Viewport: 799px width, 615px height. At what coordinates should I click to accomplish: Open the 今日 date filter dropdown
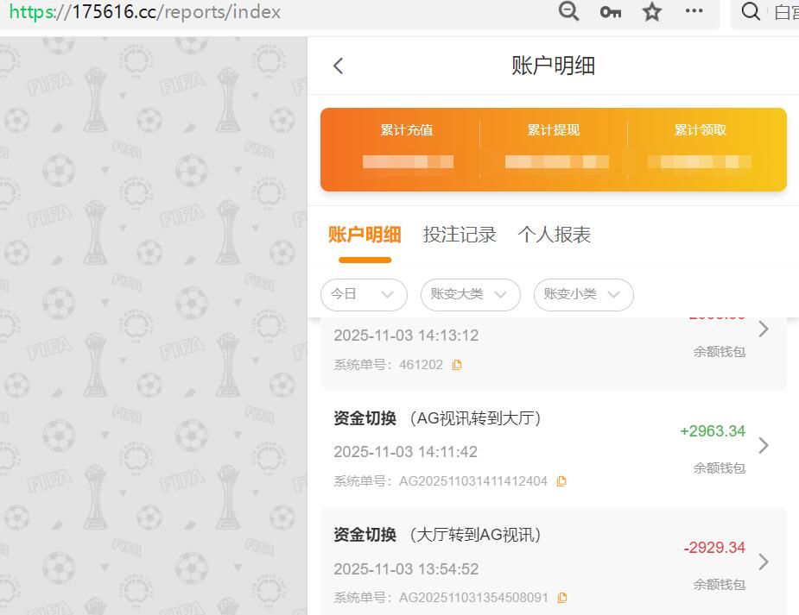click(364, 295)
